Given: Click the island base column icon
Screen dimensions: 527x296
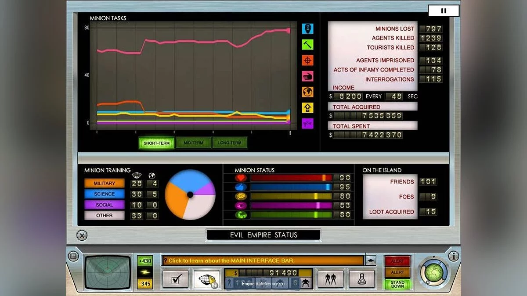Looking at the screenshot, I should [x=137, y=175].
